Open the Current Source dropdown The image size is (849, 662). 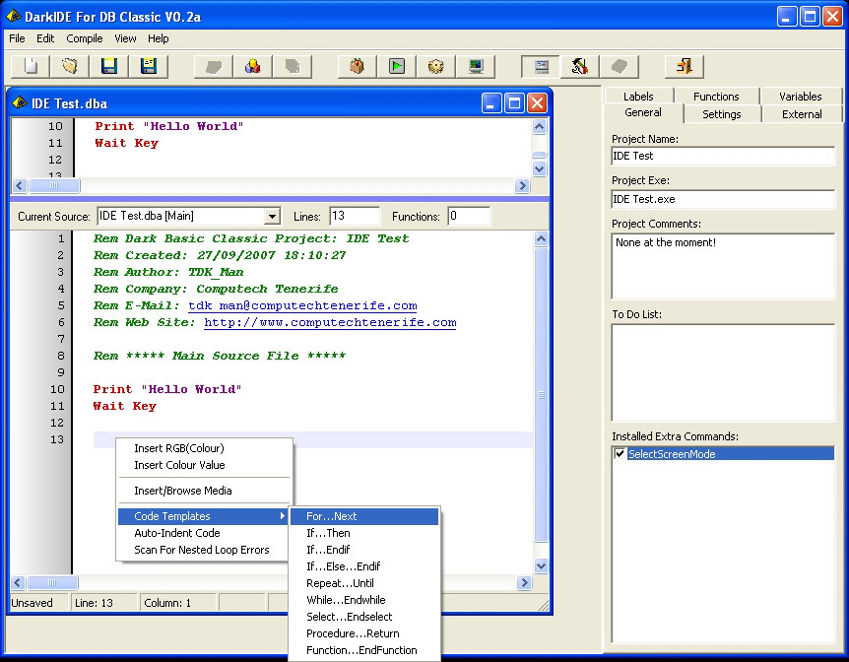coord(273,217)
